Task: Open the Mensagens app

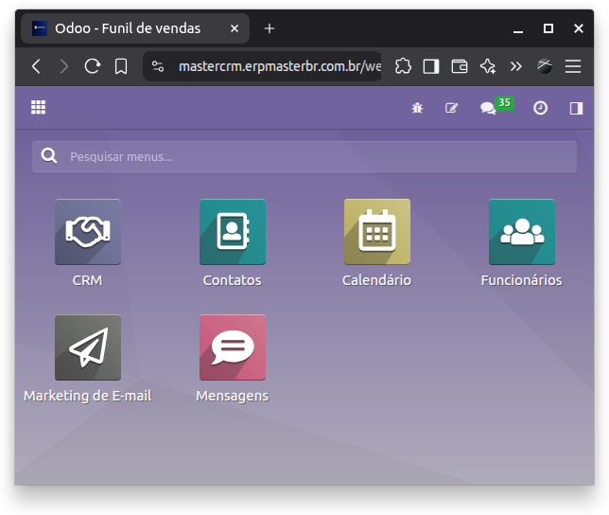Action: point(232,347)
